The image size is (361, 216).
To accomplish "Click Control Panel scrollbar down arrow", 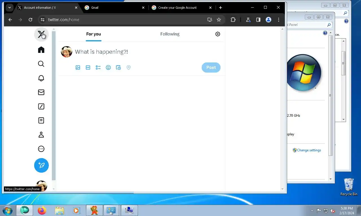I will 331,179.
